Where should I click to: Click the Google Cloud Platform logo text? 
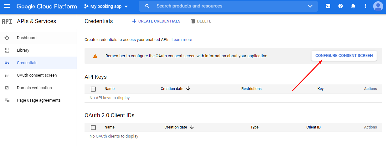point(47,6)
